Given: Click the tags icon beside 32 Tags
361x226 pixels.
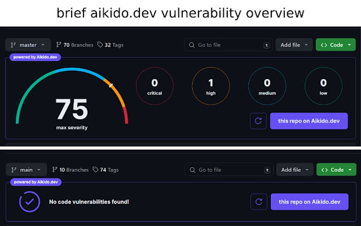Looking at the screenshot, I should pos(99,45).
